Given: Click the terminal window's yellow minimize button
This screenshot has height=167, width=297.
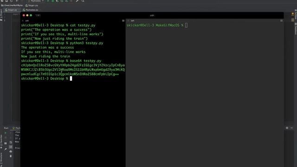Looking at the screenshot, I should (27, 15).
